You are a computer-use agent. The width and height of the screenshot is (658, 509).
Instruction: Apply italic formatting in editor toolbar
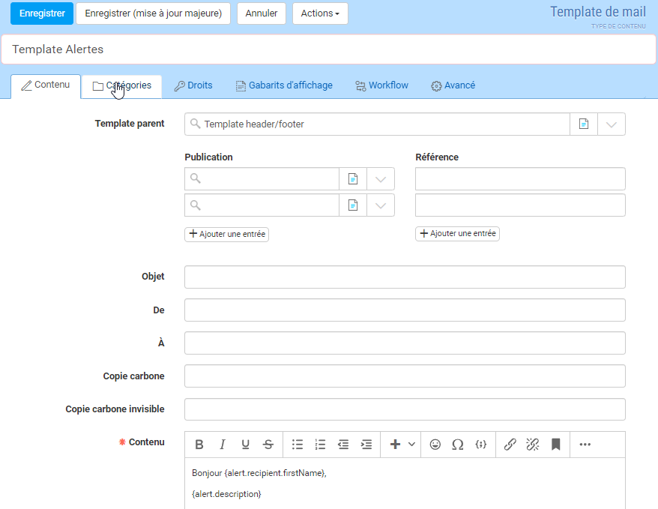pos(223,445)
